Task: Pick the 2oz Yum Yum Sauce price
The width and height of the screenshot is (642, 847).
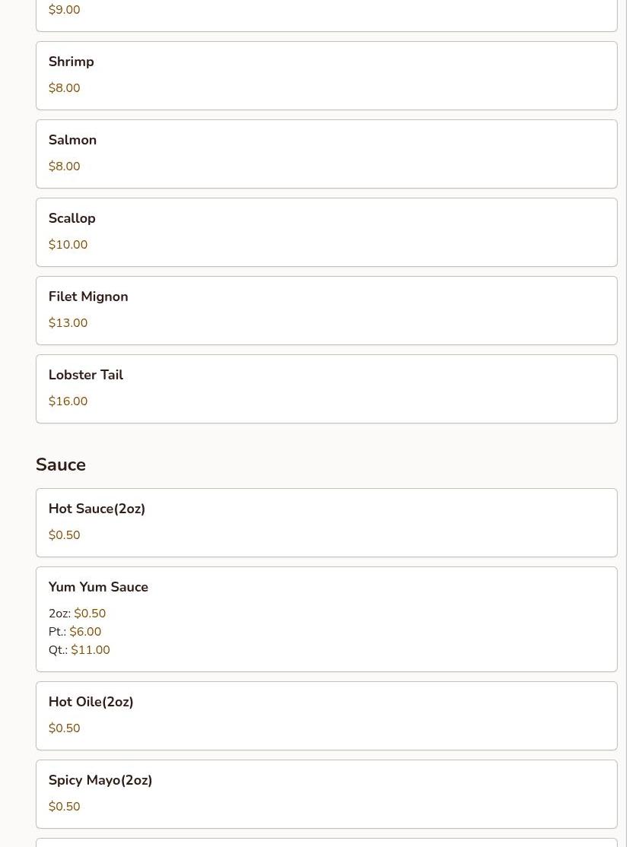Action: (x=89, y=614)
